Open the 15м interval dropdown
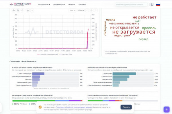 point(72,10)
